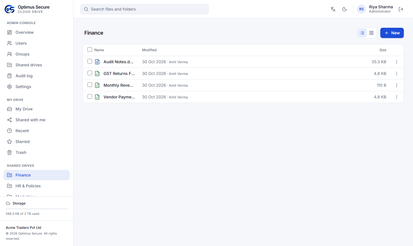Go to Users in admin console
Viewport: 413px width, 246px height.
click(36, 43)
